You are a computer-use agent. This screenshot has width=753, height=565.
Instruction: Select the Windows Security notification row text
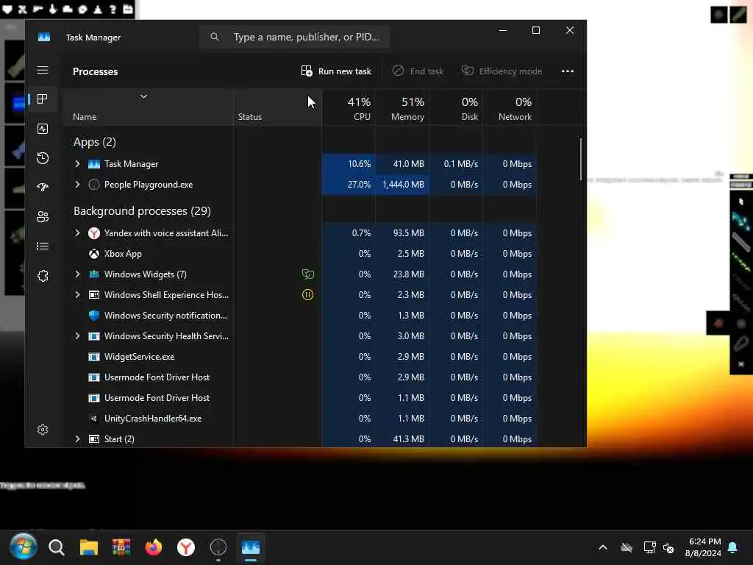(165, 316)
